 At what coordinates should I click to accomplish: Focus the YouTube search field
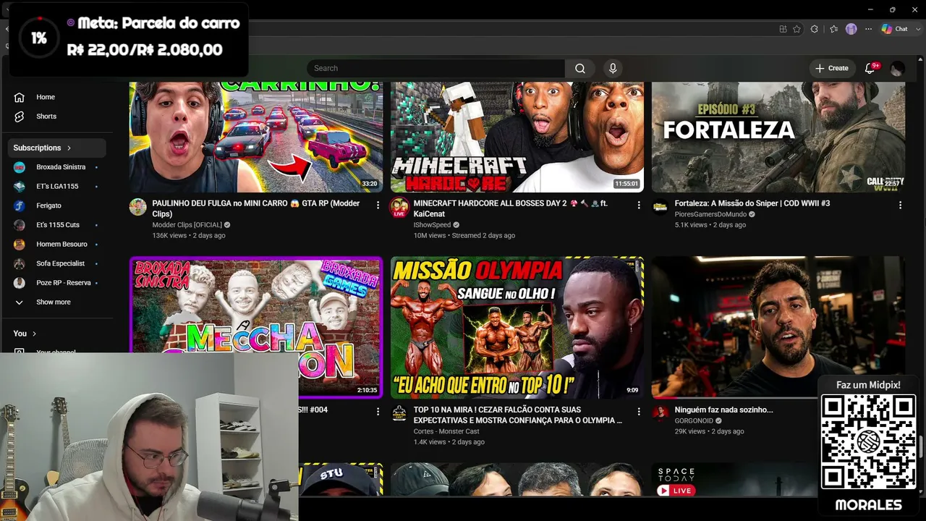pyautogui.click(x=436, y=68)
